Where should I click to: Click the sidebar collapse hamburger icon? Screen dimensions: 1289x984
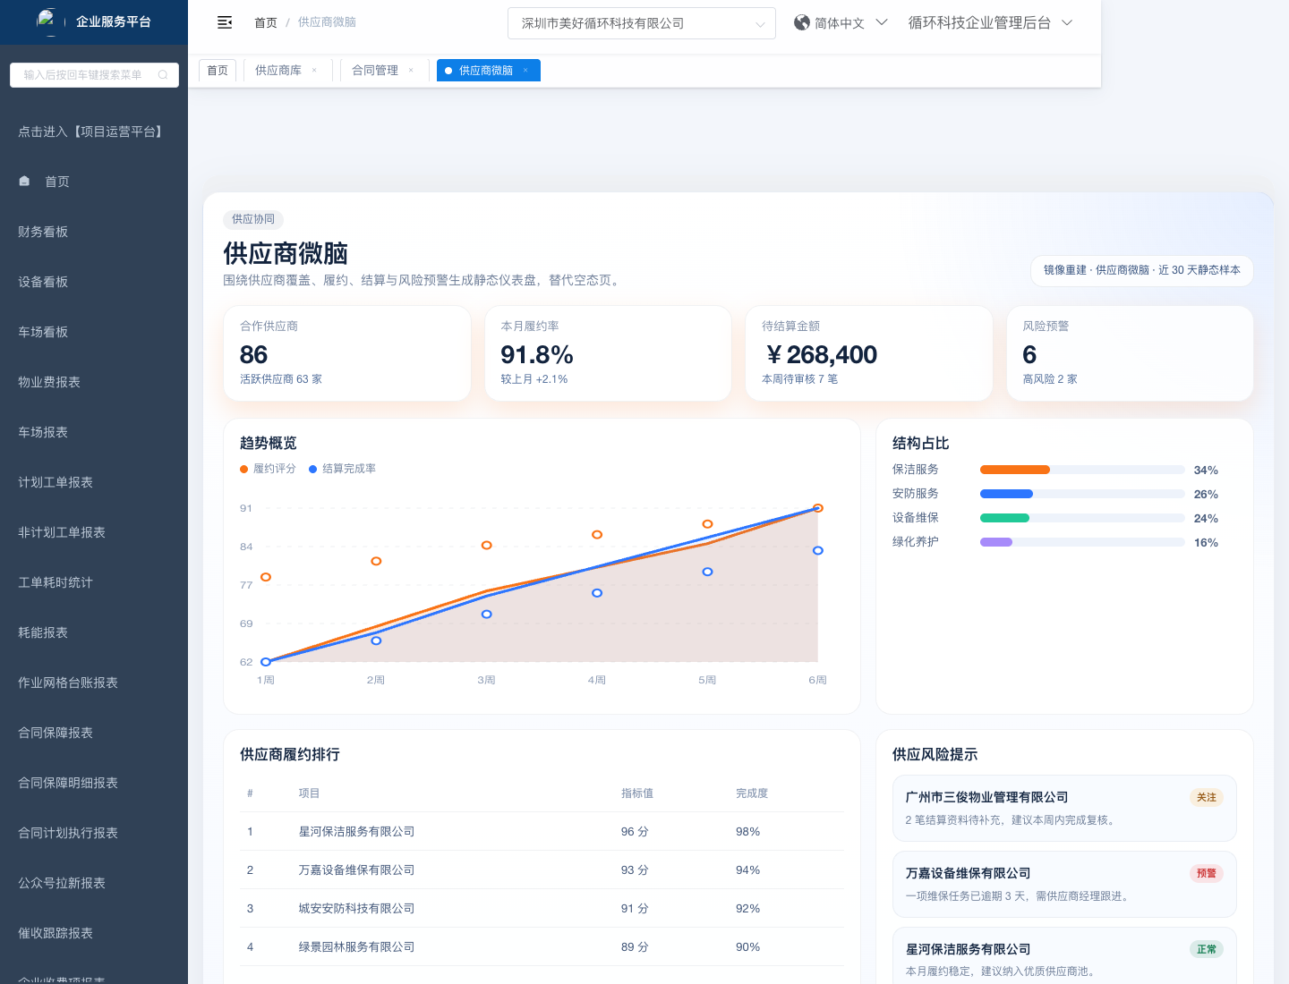point(225,22)
